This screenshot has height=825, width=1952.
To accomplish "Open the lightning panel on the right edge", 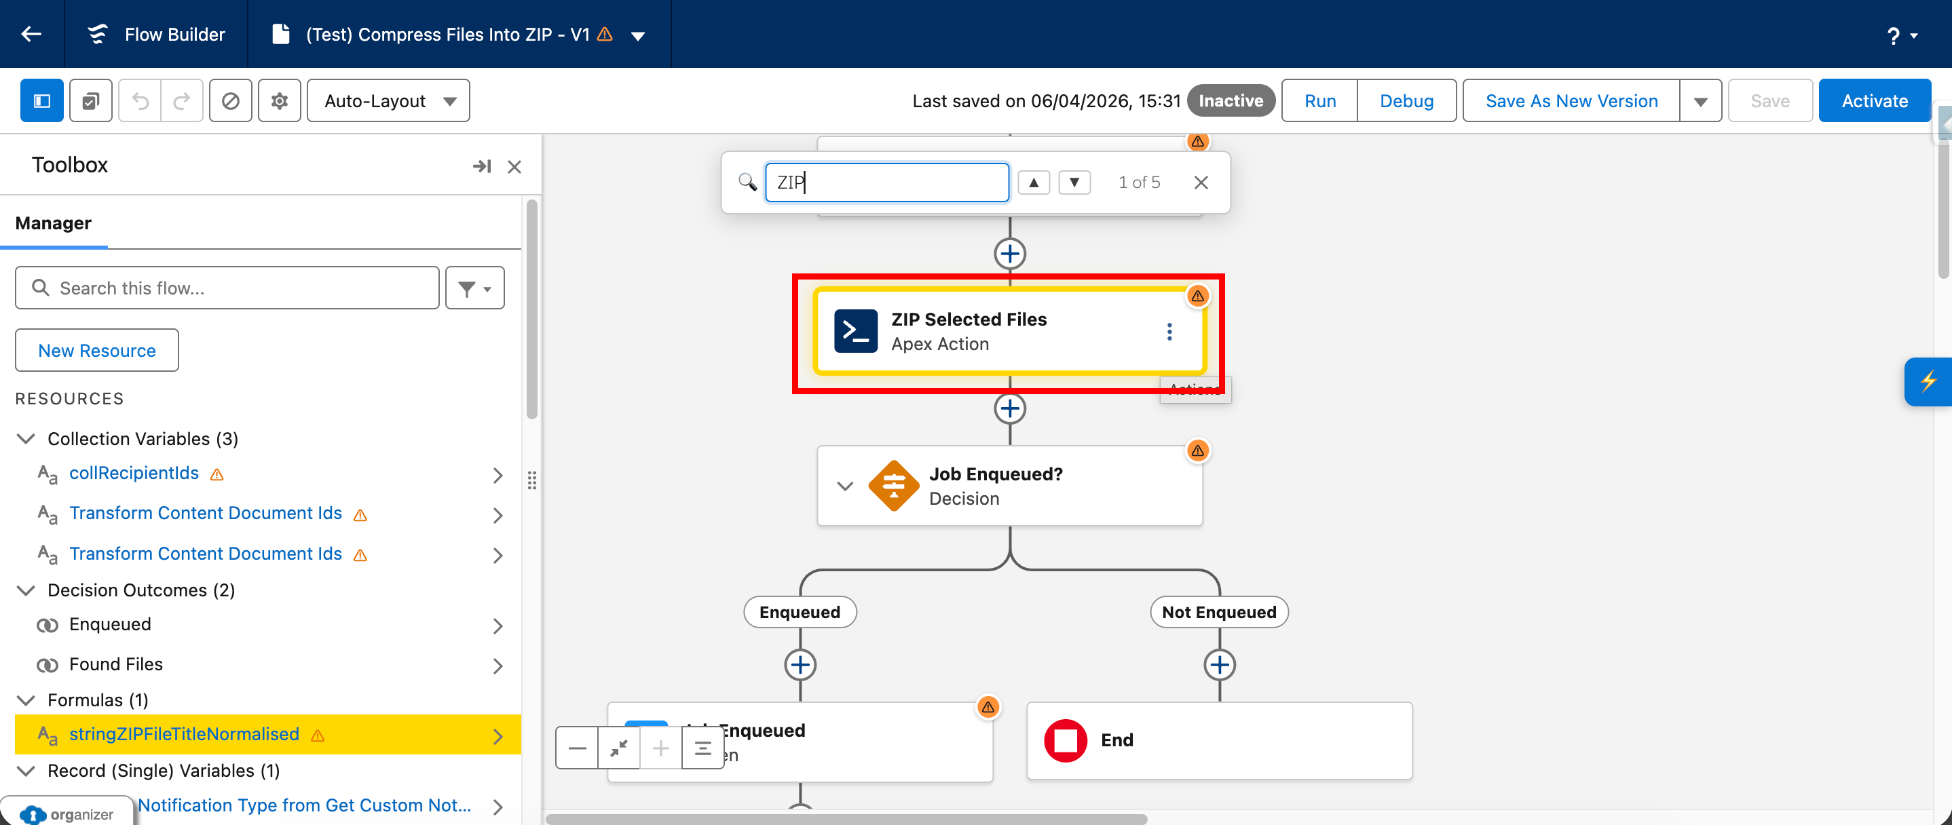I will point(1930,381).
